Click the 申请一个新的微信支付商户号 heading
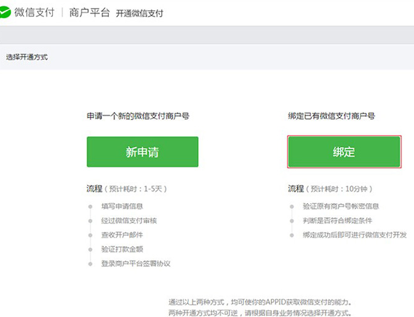This screenshot has height=317, width=414. (x=138, y=116)
